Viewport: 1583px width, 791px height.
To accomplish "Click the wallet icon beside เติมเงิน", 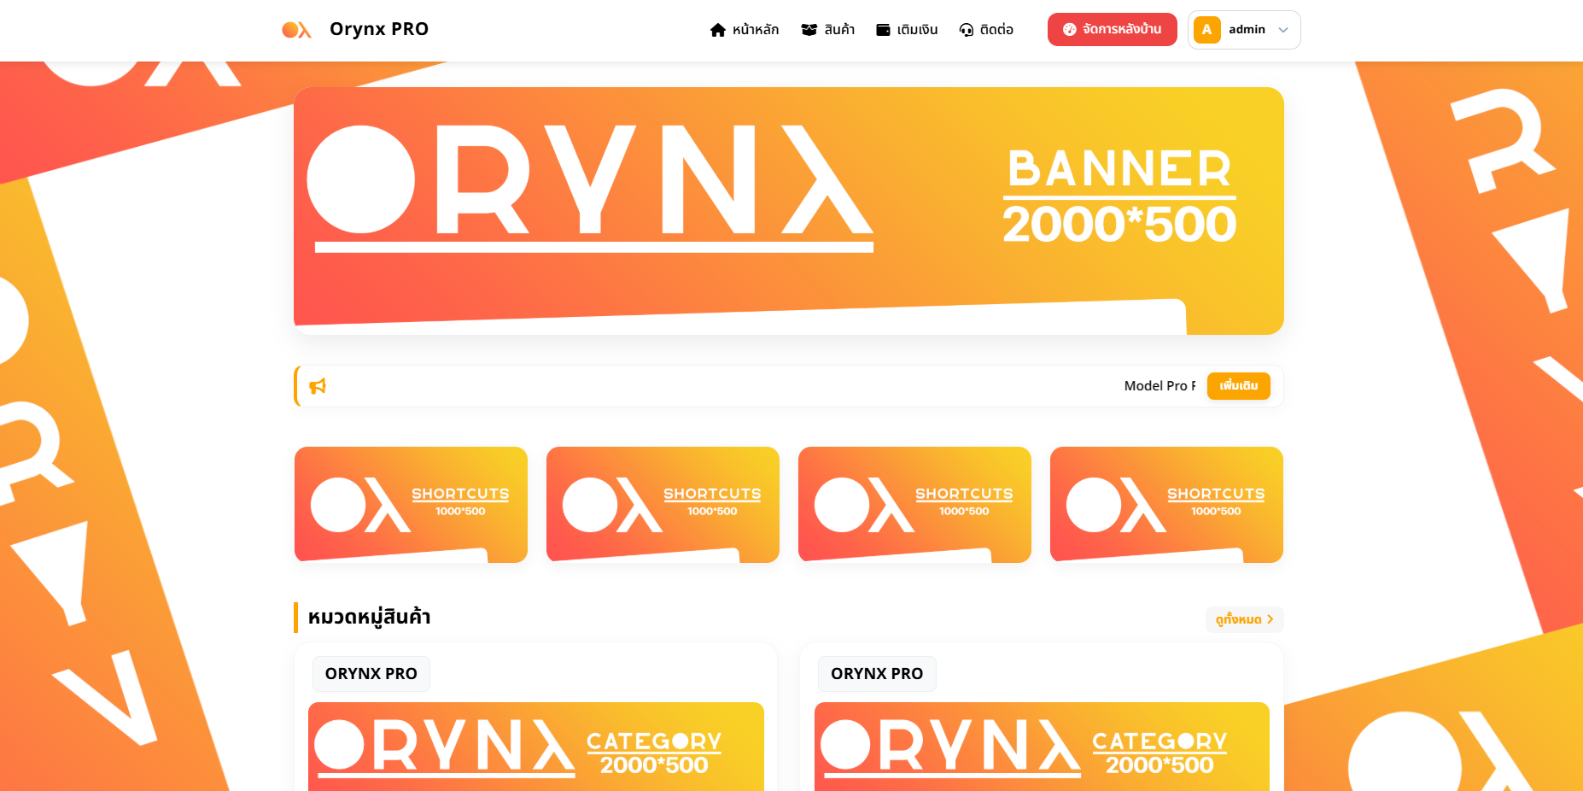I will [x=884, y=30].
